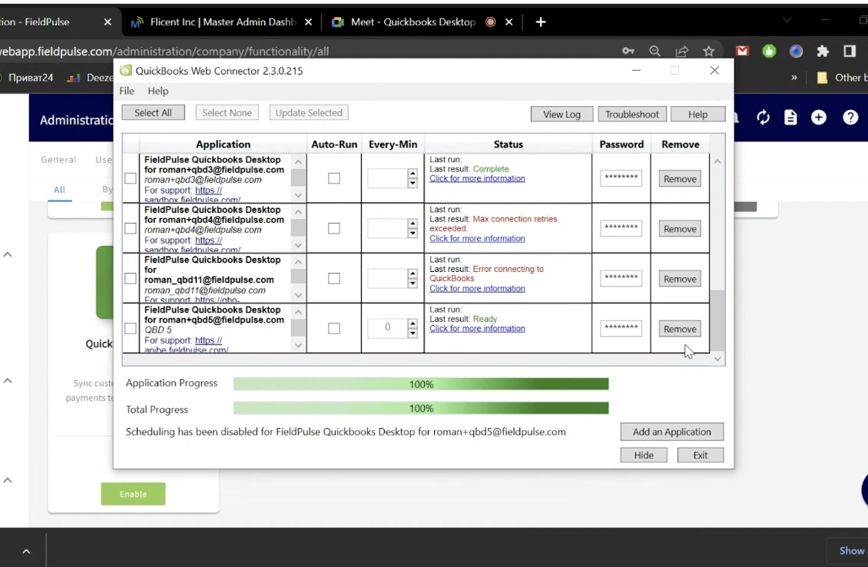Screen dimensions: 868x567
Task: Click the share page icon in address bar
Action: (x=682, y=51)
